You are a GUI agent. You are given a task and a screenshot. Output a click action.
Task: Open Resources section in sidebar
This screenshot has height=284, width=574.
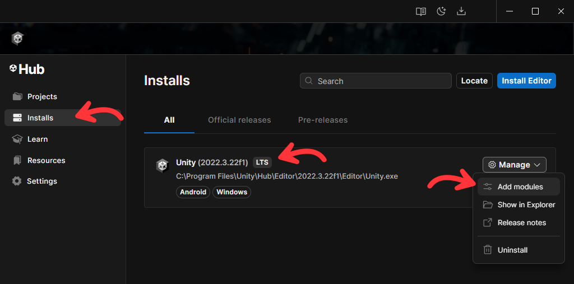pos(63,160)
